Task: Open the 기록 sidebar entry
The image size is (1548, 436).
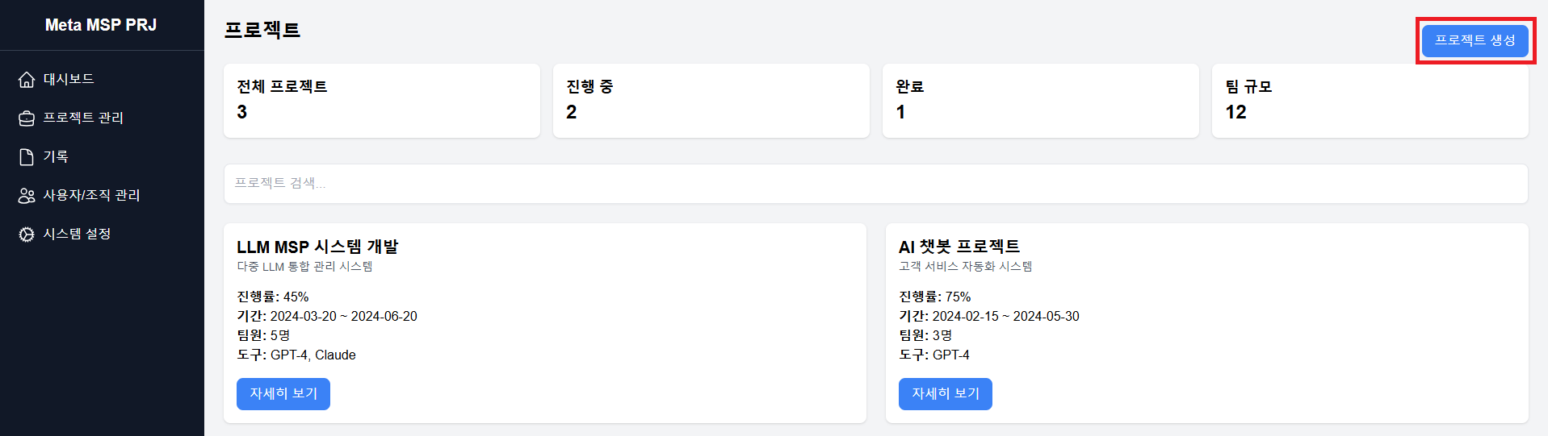Action: click(102, 156)
